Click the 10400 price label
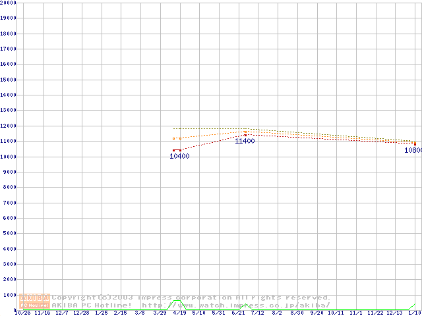 (179, 157)
